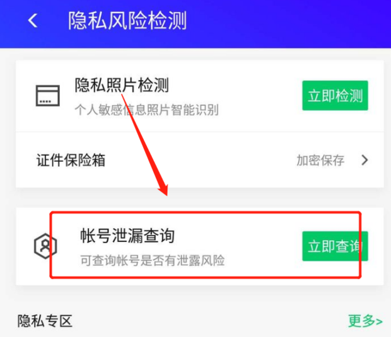
Task: Click the 隐私照片检测 card icon
Action: pyautogui.click(x=48, y=96)
